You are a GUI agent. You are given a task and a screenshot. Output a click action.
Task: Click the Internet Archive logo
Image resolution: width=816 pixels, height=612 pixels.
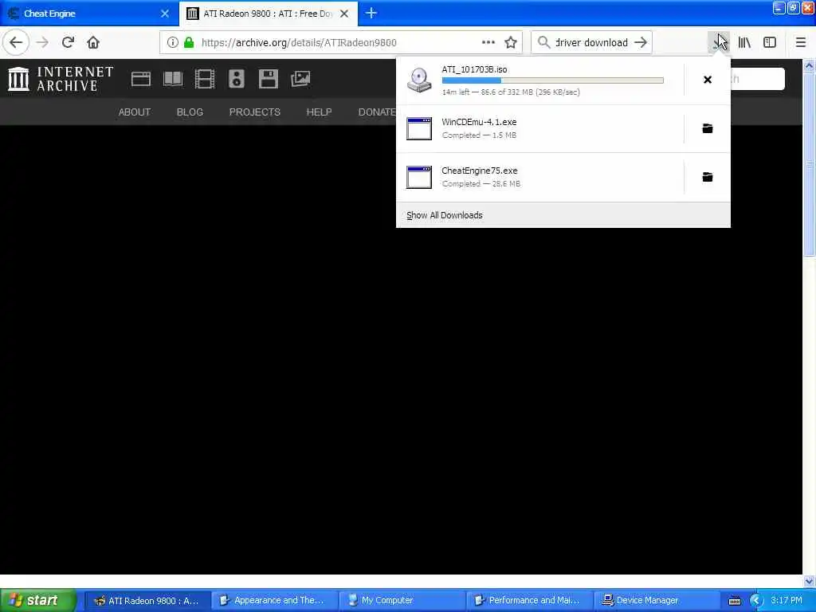61,79
